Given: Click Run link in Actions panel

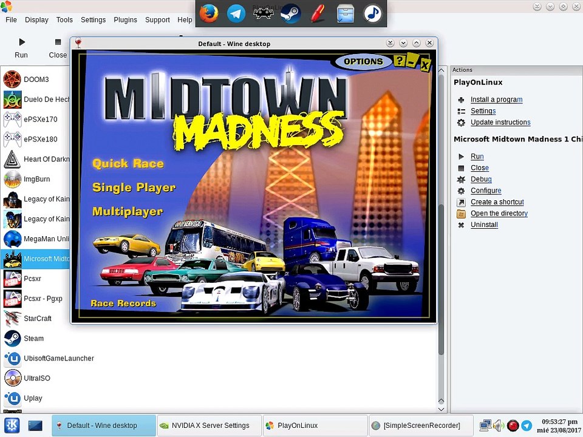Looking at the screenshot, I should tap(477, 157).
